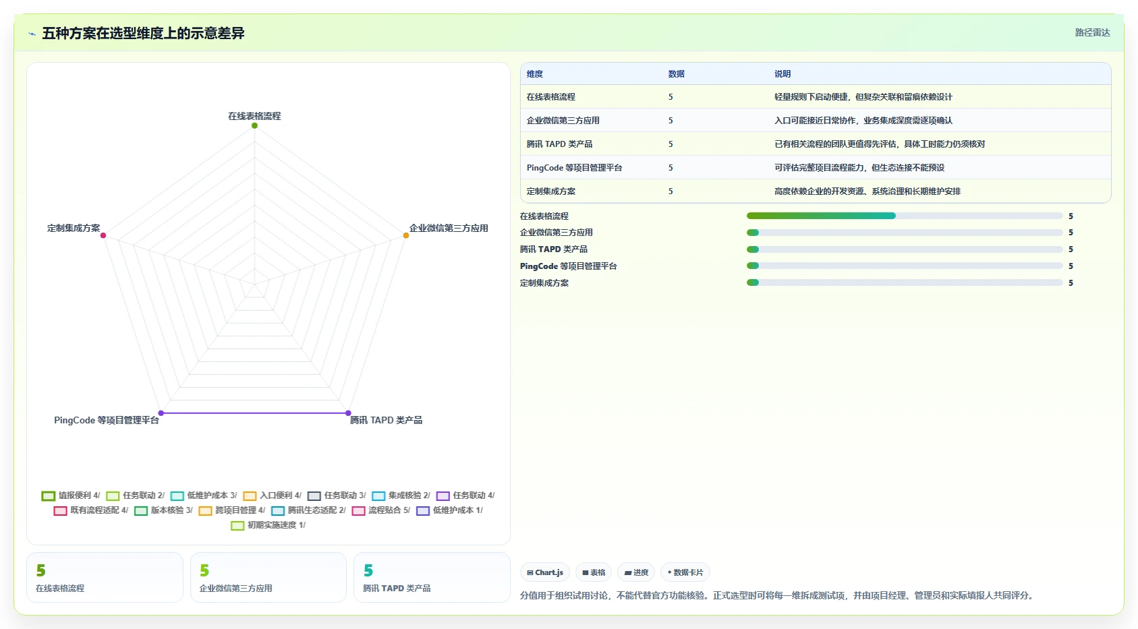Click the 在线表格流程 progress bar
1138x629 pixels.
(905, 216)
